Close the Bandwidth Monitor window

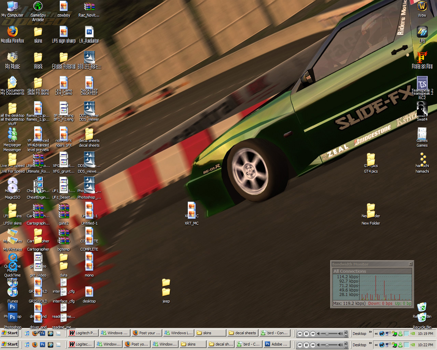pos(411,264)
